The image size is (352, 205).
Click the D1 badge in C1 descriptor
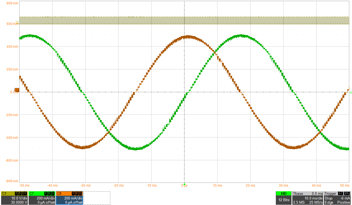pyautogui.click(x=24, y=193)
